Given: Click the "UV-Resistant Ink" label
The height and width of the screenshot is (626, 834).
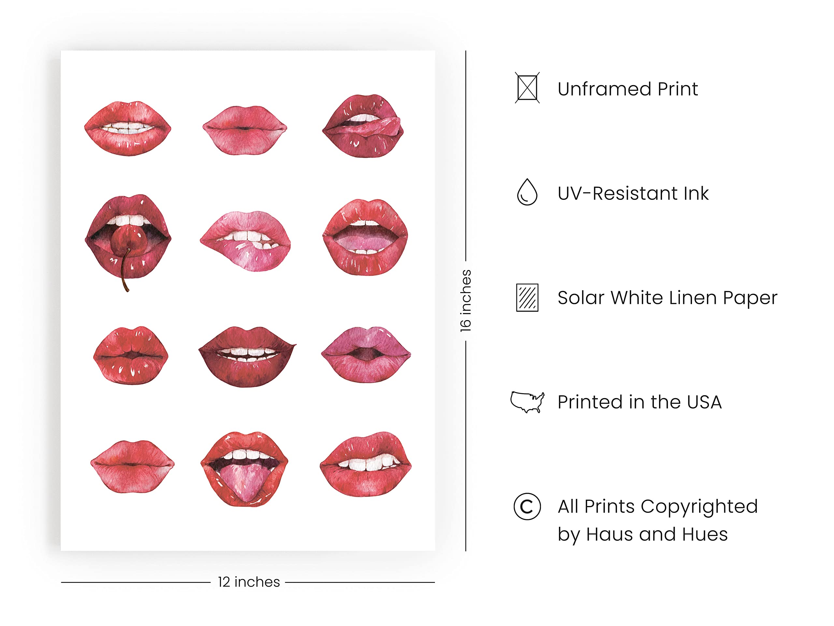Looking at the screenshot, I should (633, 193).
